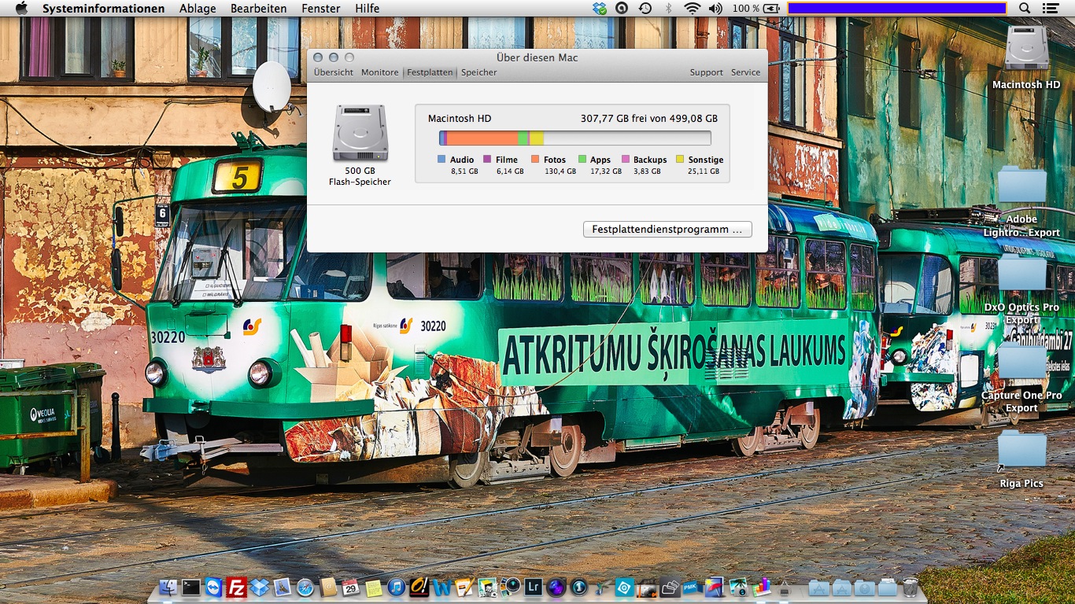Click the orange Fotos legend swatch
Image resolution: width=1075 pixels, height=604 pixels.
(x=535, y=160)
